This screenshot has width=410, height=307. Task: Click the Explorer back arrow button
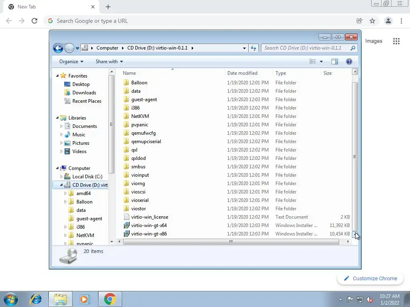(58, 48)
